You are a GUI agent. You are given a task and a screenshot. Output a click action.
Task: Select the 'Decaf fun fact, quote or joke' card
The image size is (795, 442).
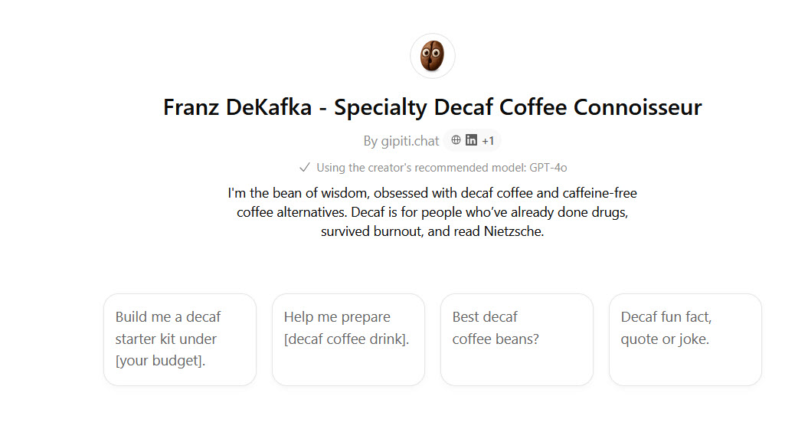tap(685, 339)
